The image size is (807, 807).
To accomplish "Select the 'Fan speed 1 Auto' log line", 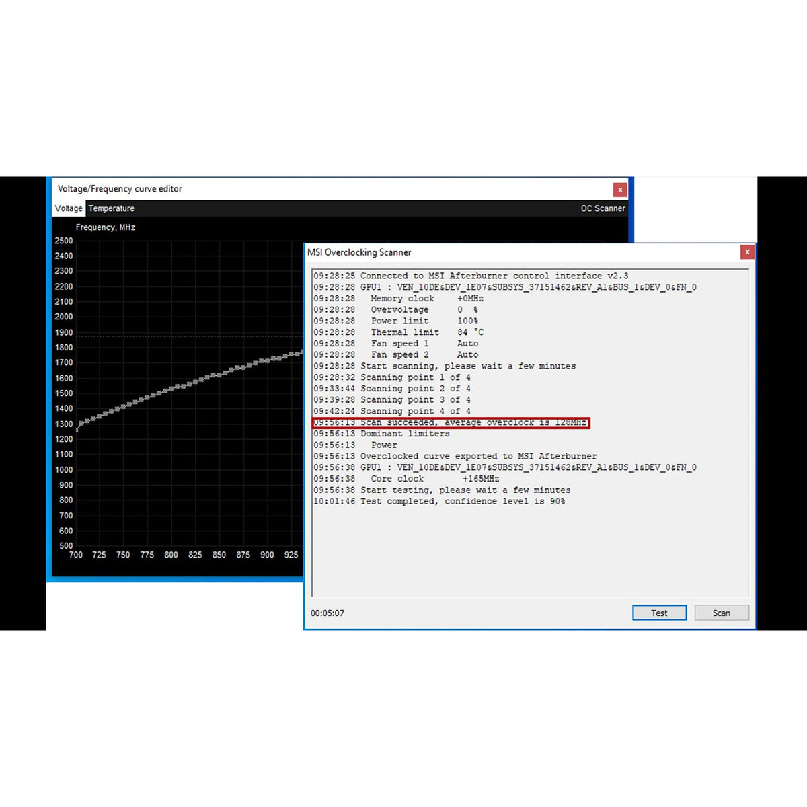I will tap(395, 344).
